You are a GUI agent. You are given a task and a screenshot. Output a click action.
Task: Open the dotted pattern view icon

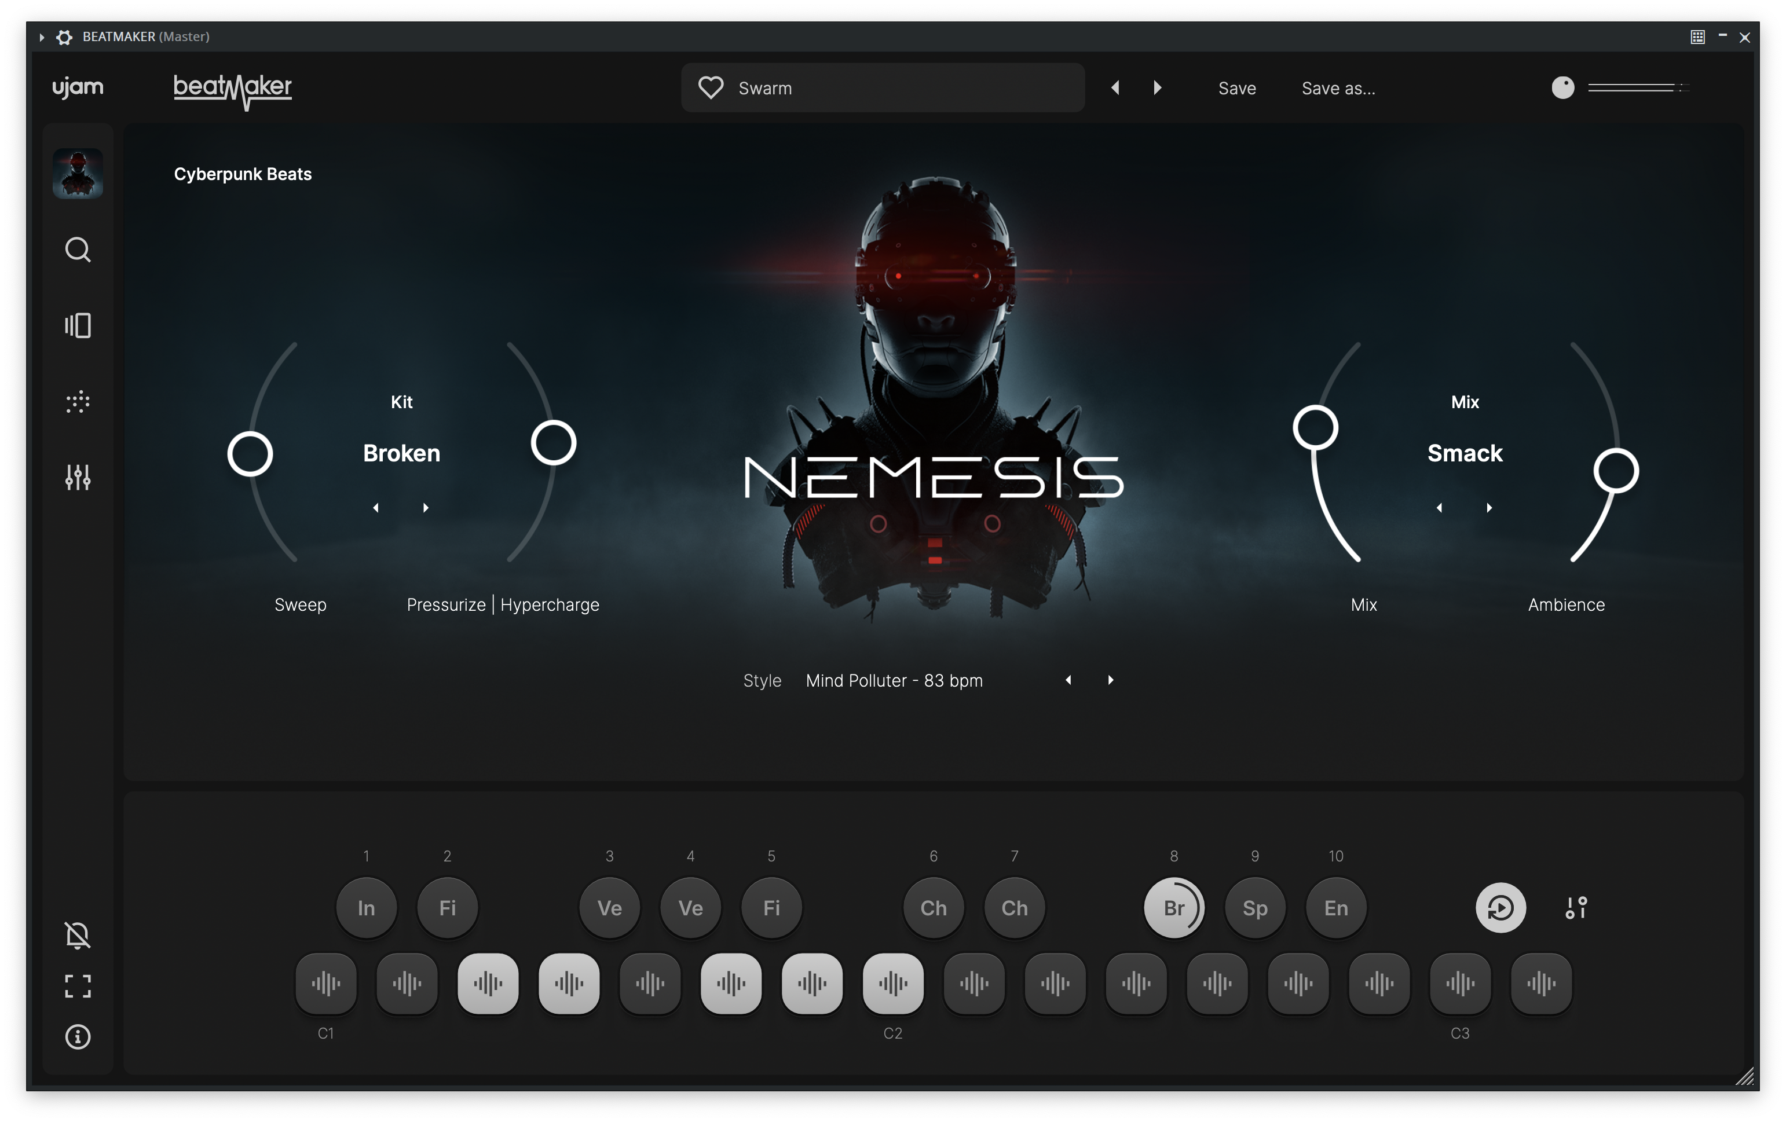(77, 402)
